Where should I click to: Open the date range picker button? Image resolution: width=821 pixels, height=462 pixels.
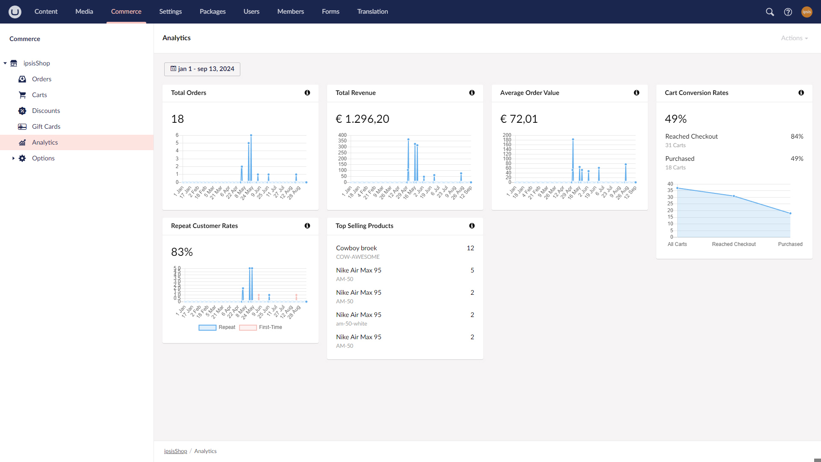[x=202, y=69]
